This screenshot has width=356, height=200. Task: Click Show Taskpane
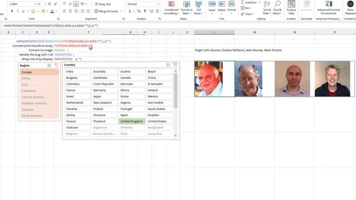click(350, 7)
